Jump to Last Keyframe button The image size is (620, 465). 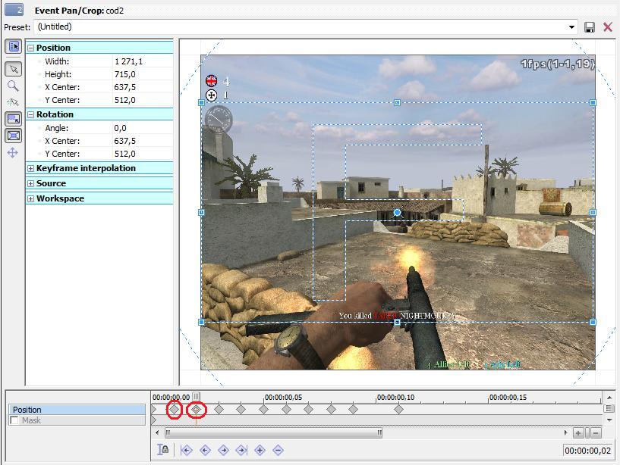pyautogui.click(x=241, y=450)
